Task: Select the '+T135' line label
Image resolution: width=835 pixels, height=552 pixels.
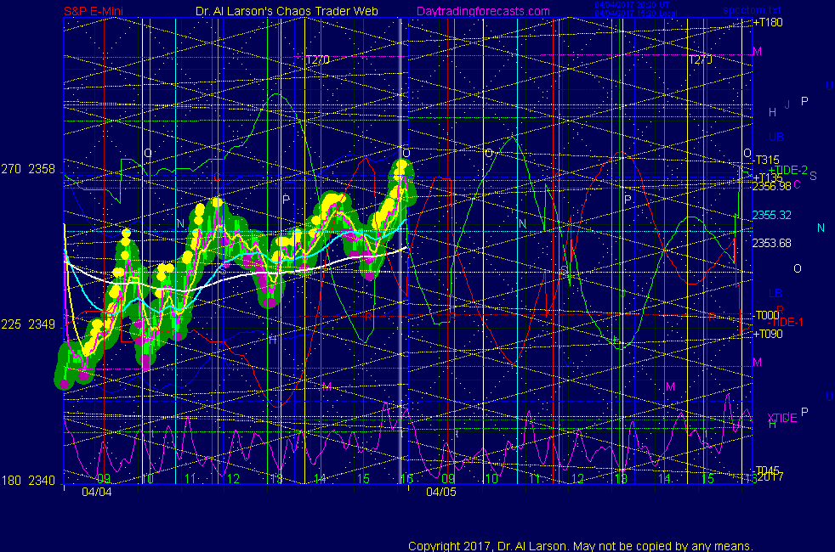Action: [767, 177]
